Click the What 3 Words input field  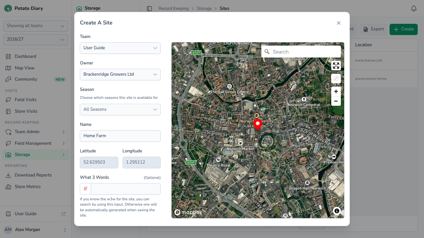(x=126, y=189)
